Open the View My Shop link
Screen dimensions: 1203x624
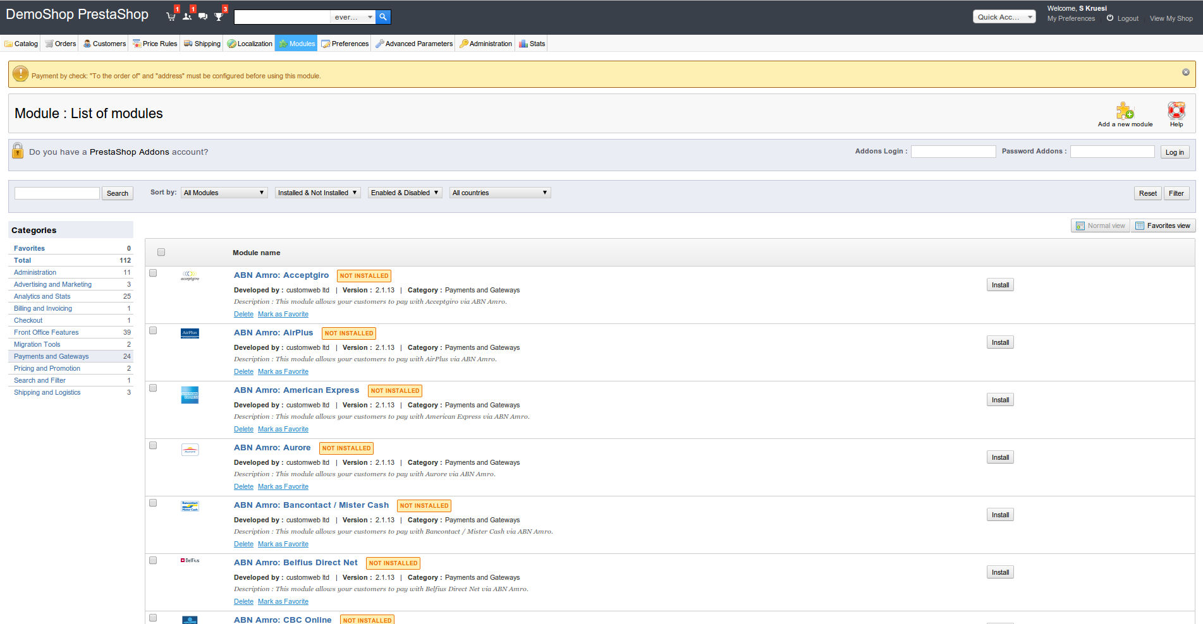(x=1171, y=18)
